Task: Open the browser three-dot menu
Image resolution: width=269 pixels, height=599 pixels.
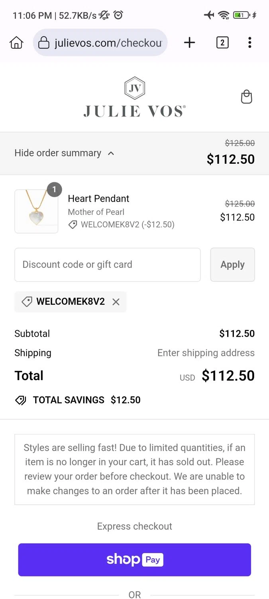Action: click(249, 42)
